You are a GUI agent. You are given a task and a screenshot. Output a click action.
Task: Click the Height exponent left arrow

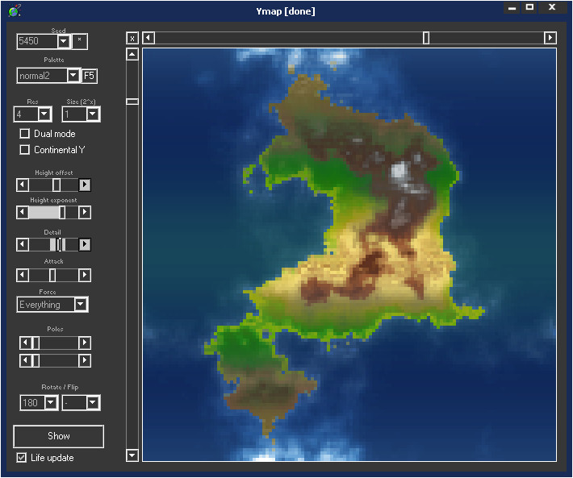[x=23, y=213]
